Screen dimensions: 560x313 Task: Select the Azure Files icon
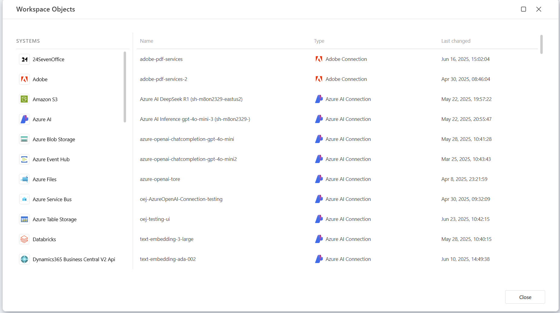tap(24, 179)
